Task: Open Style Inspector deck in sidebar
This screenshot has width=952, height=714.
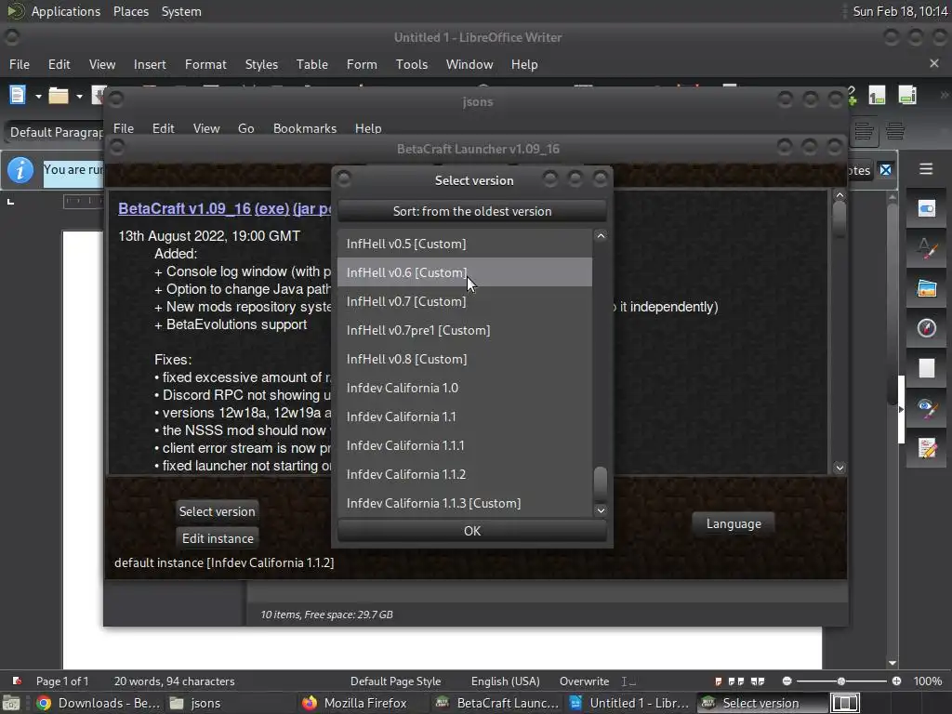Action: (927, 407)
